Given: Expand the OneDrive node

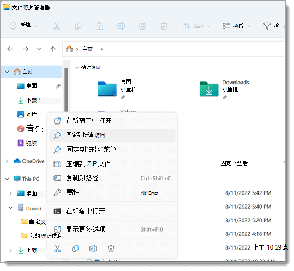Looking at the screenshot, I should tap(7, 161).
